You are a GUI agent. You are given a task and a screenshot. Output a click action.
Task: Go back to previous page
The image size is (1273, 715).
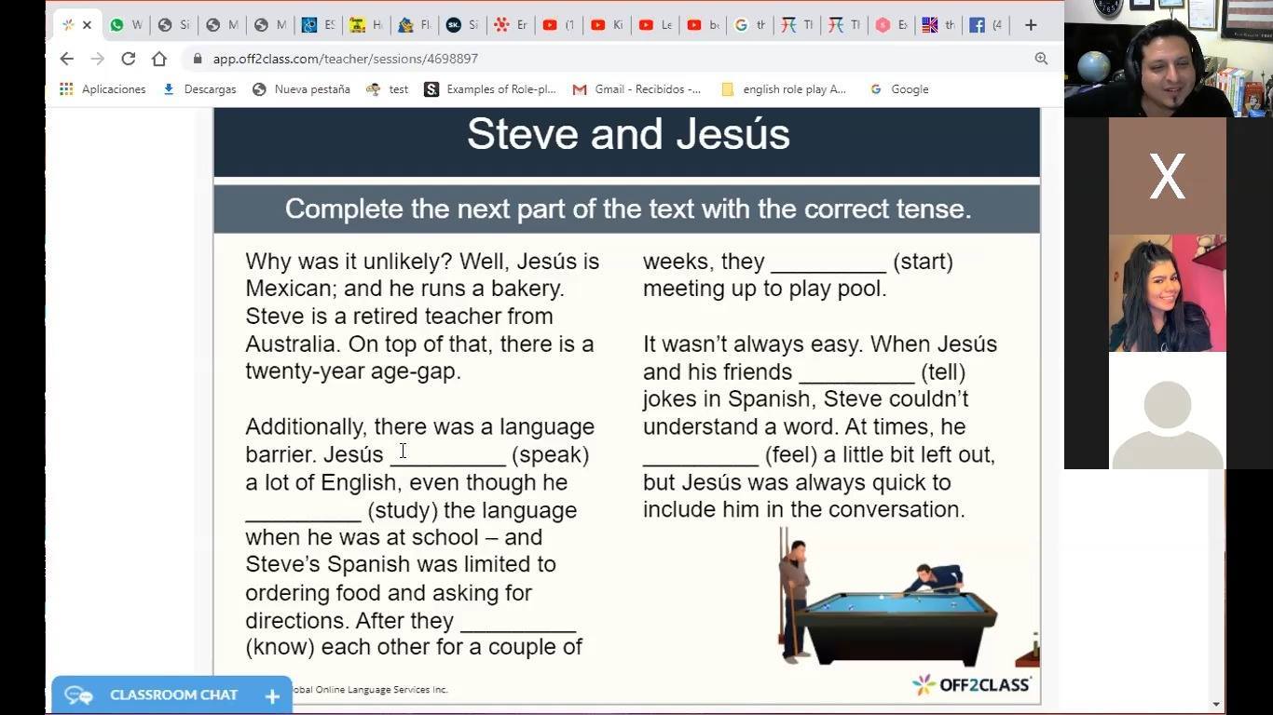tap(66, 59)
